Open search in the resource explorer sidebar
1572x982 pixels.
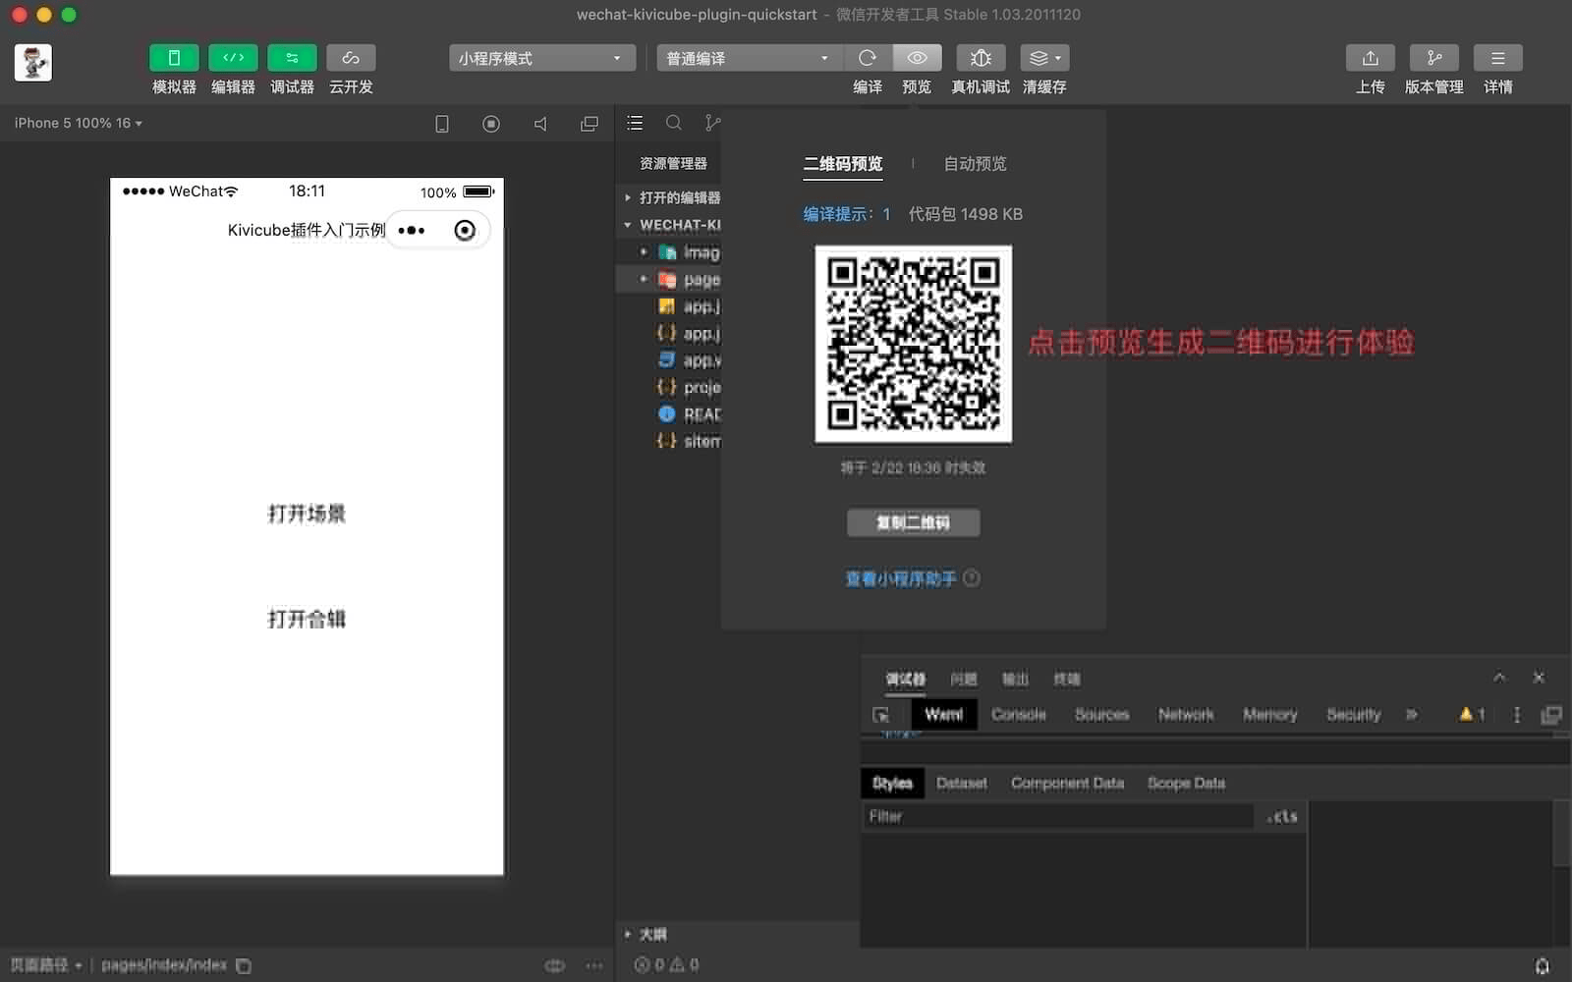(x=674, y=123)
